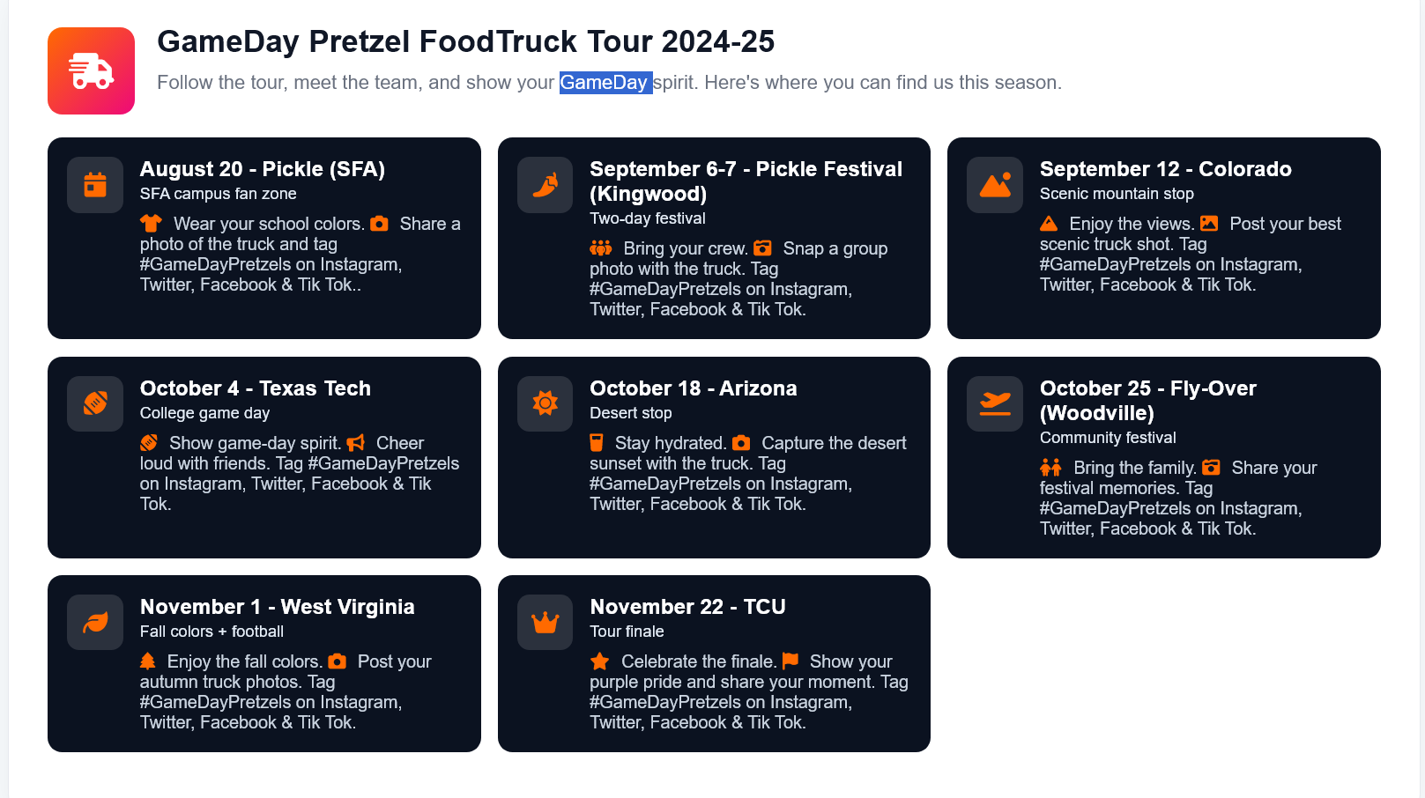Select the 'September 12 - Colorado' heading
This screenshot has height=798, width=1425.
click(x=1165, y=169)
